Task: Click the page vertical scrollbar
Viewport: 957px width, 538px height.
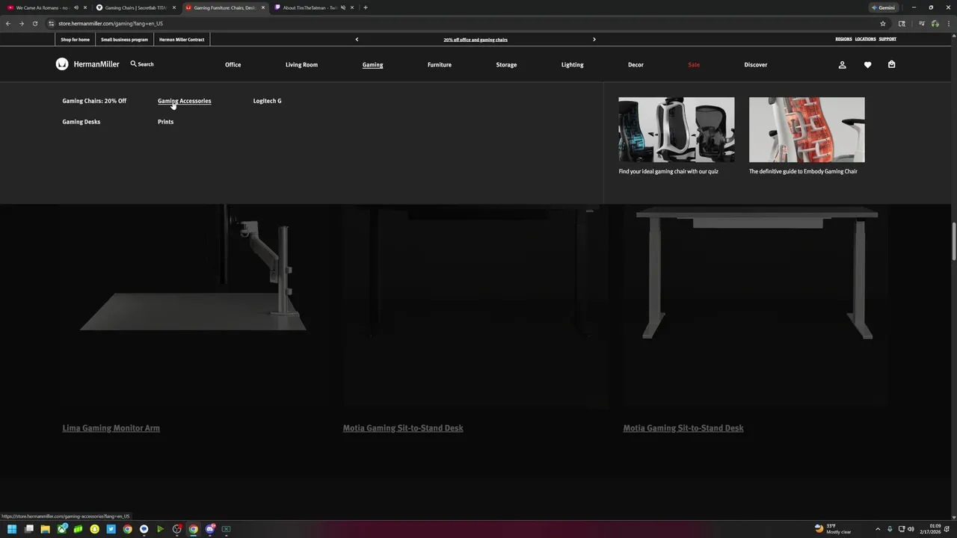Action: 953,241
